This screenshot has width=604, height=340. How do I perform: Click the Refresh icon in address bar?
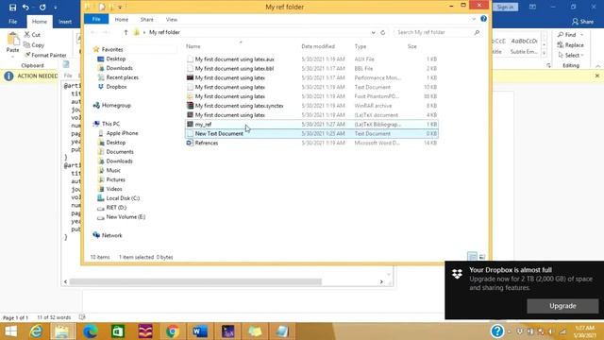pos(382,32)
